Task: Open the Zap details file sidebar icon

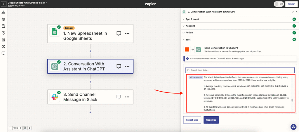Action: (x=4, y=40)
